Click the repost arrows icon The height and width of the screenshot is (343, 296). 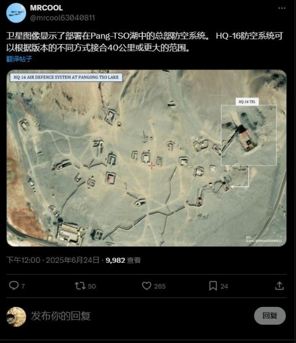coord(80,286)
